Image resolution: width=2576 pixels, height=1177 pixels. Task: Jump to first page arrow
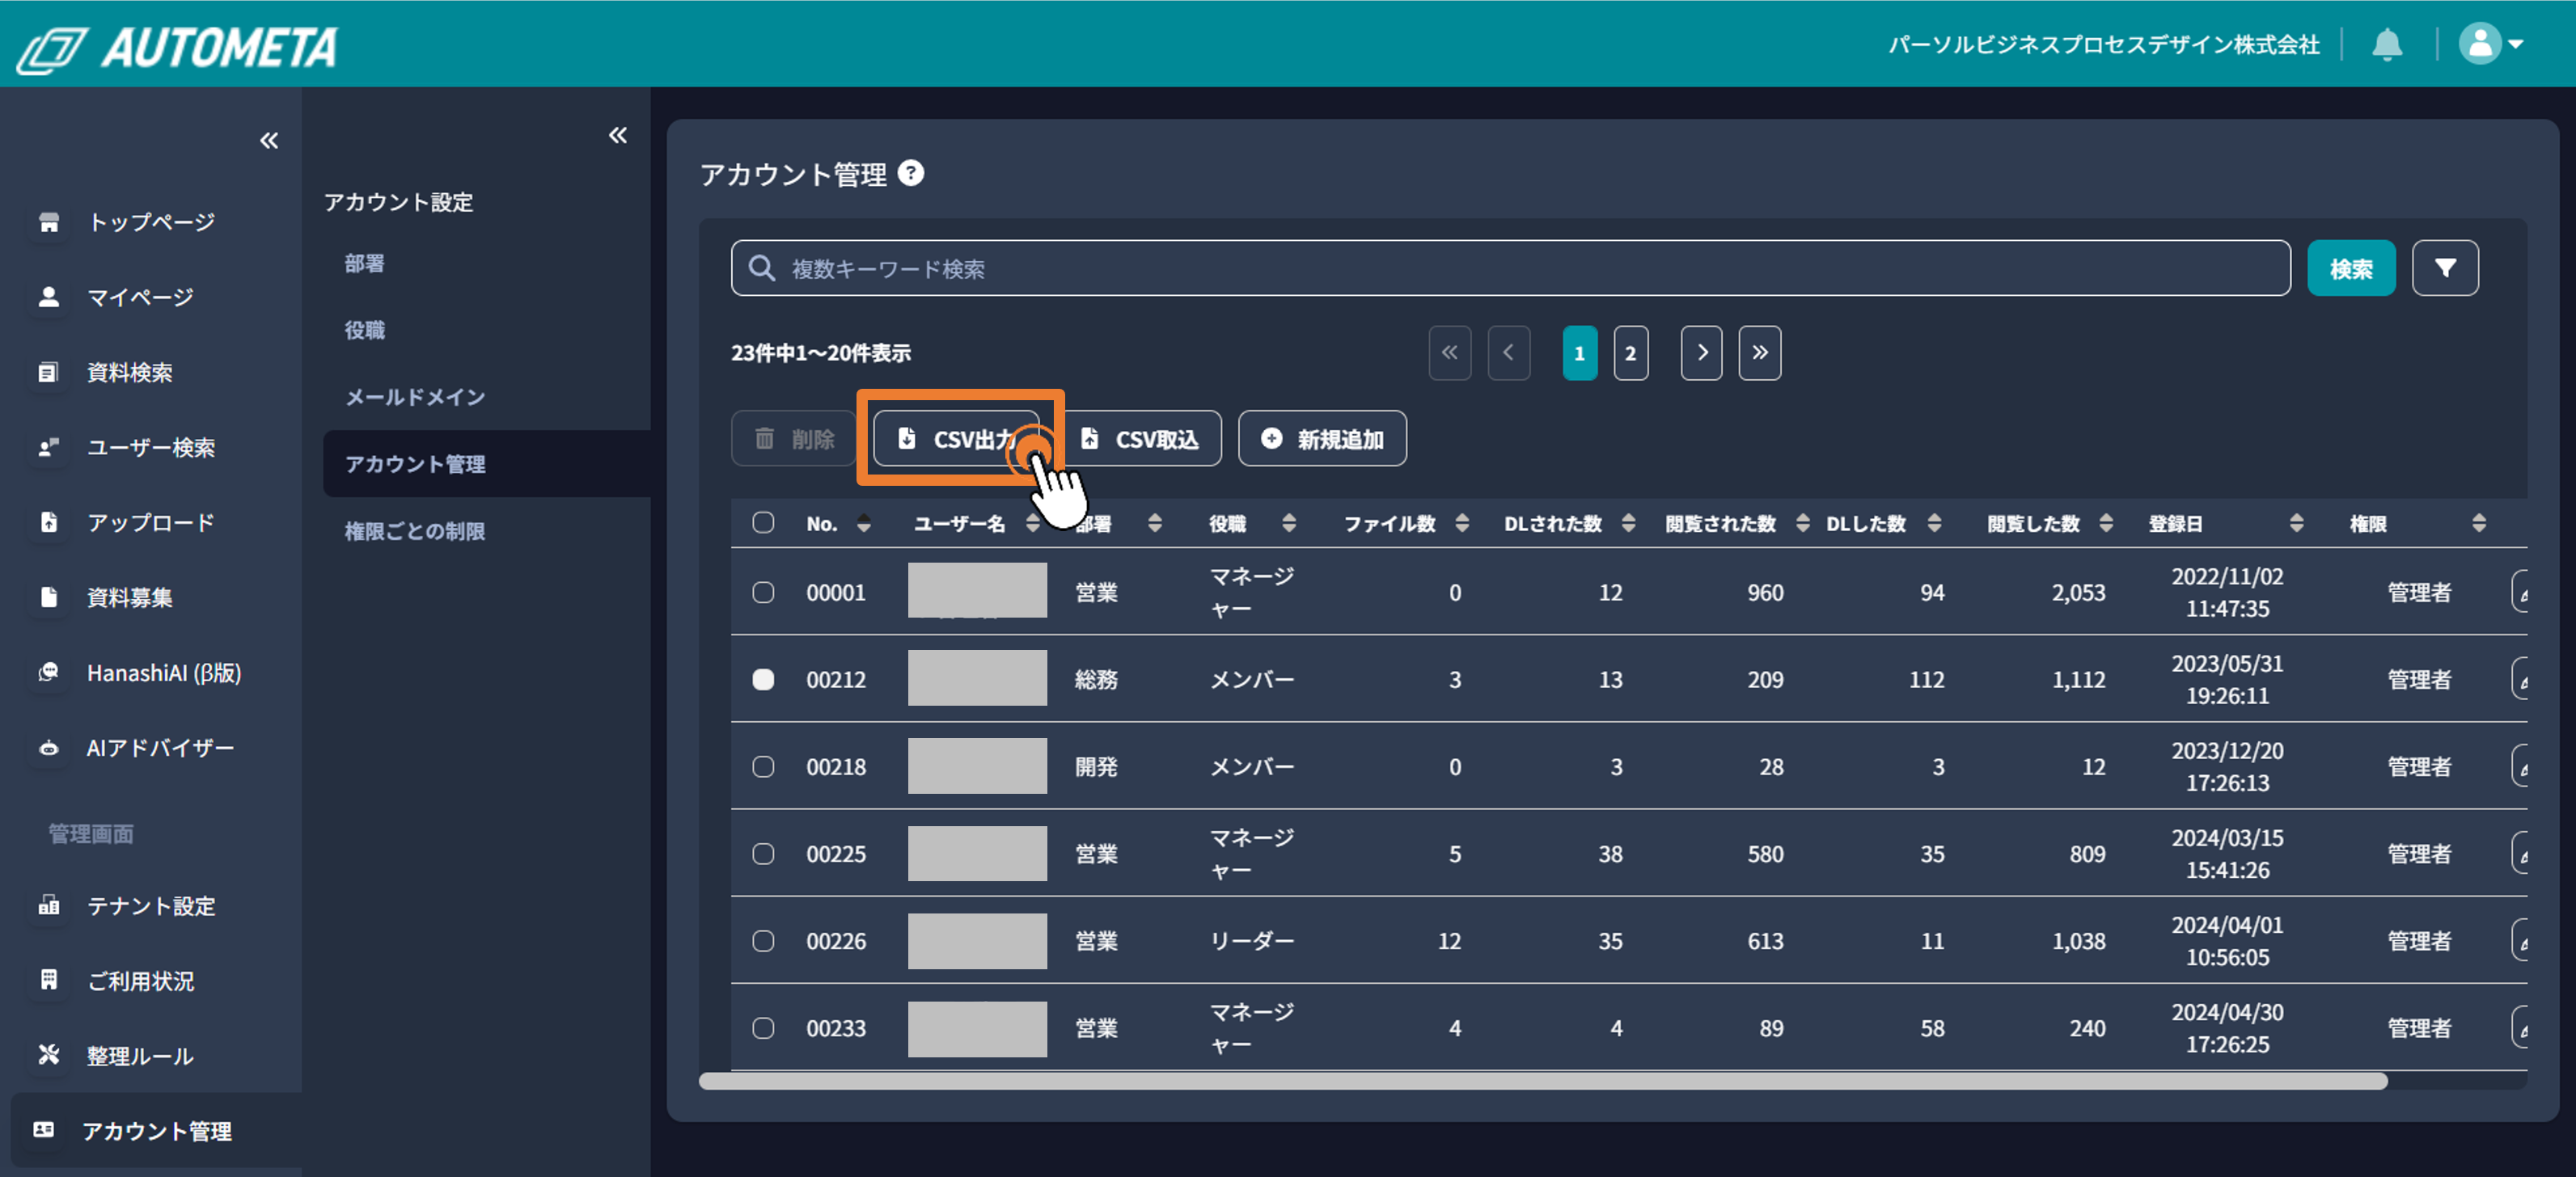1449,352
